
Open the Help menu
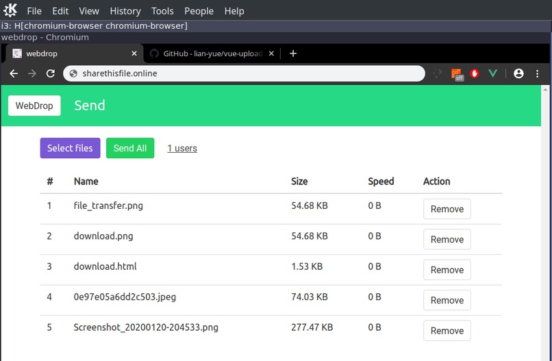click(234, 11)
